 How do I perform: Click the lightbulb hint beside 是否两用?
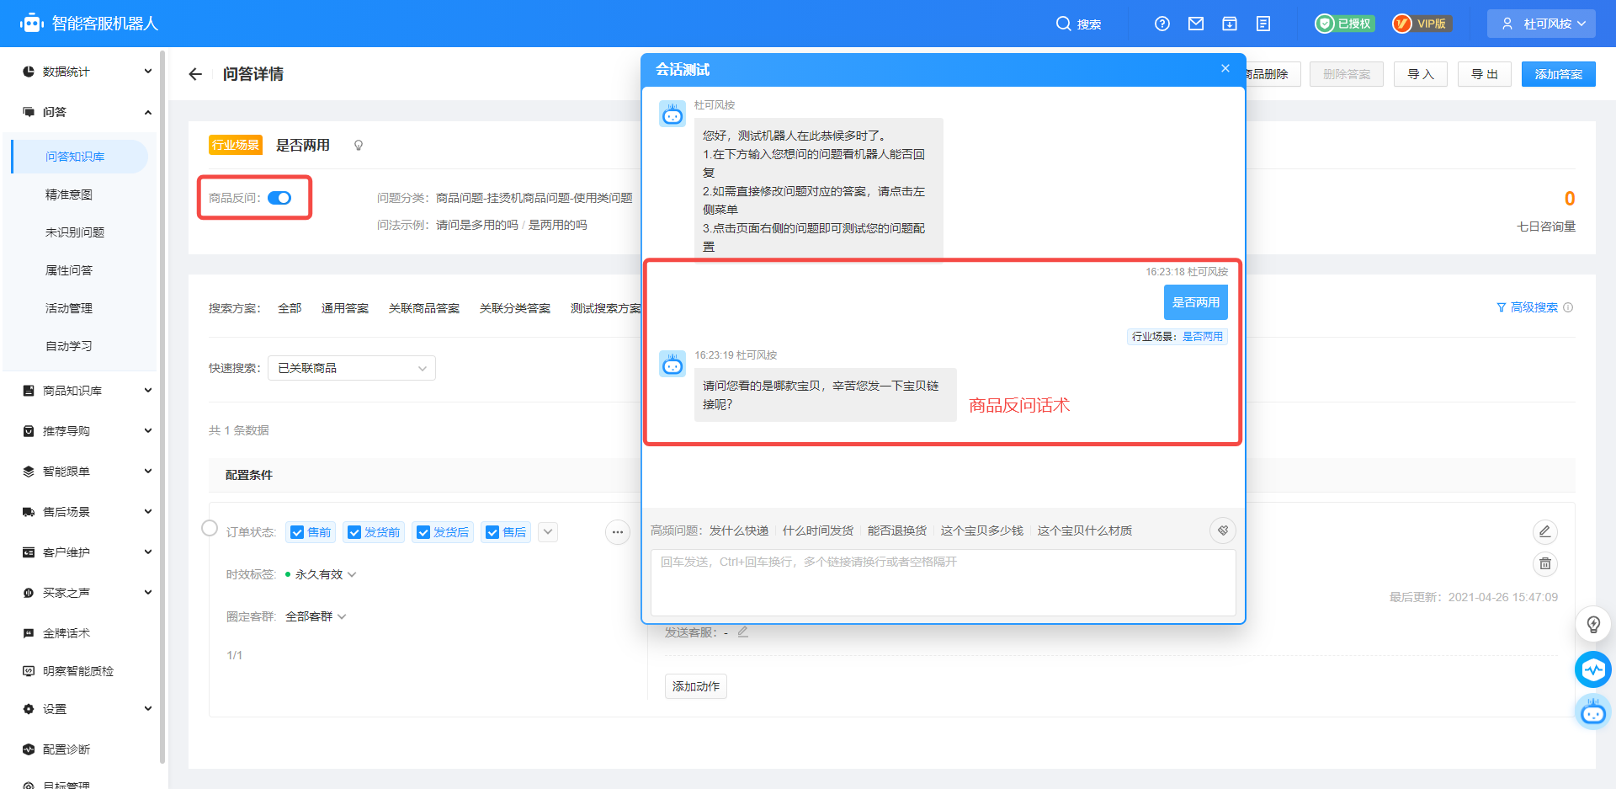pos(359,146)
